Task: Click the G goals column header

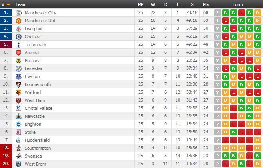Action: pos(192,4)
